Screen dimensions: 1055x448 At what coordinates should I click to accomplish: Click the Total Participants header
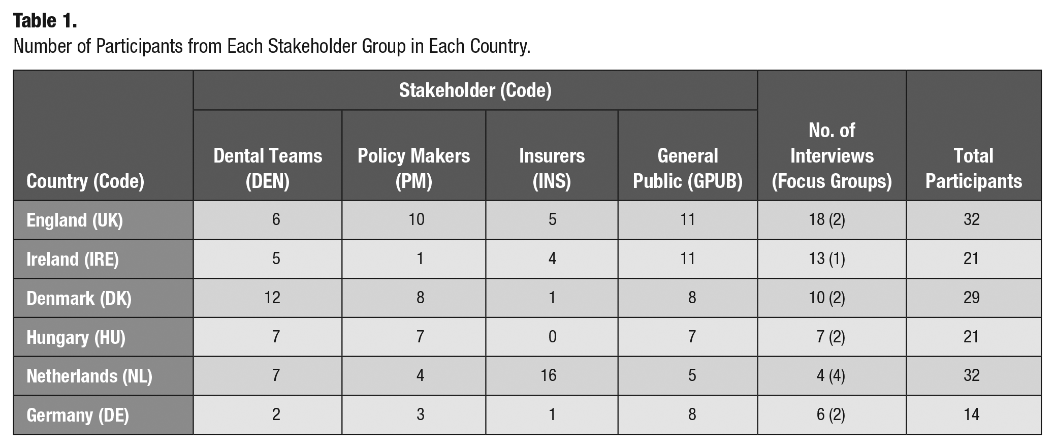[x=974, y=135]
